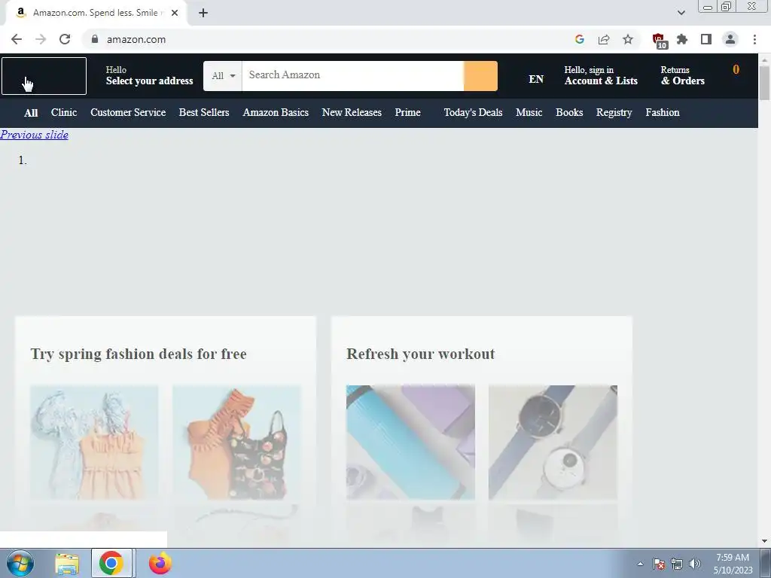Open the yoga mat workout thumbnail
The height and width of the screenshot is (578, 771).
tap(410, 443)
